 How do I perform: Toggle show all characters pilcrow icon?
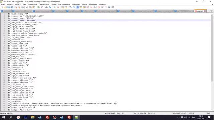[74, 7]
